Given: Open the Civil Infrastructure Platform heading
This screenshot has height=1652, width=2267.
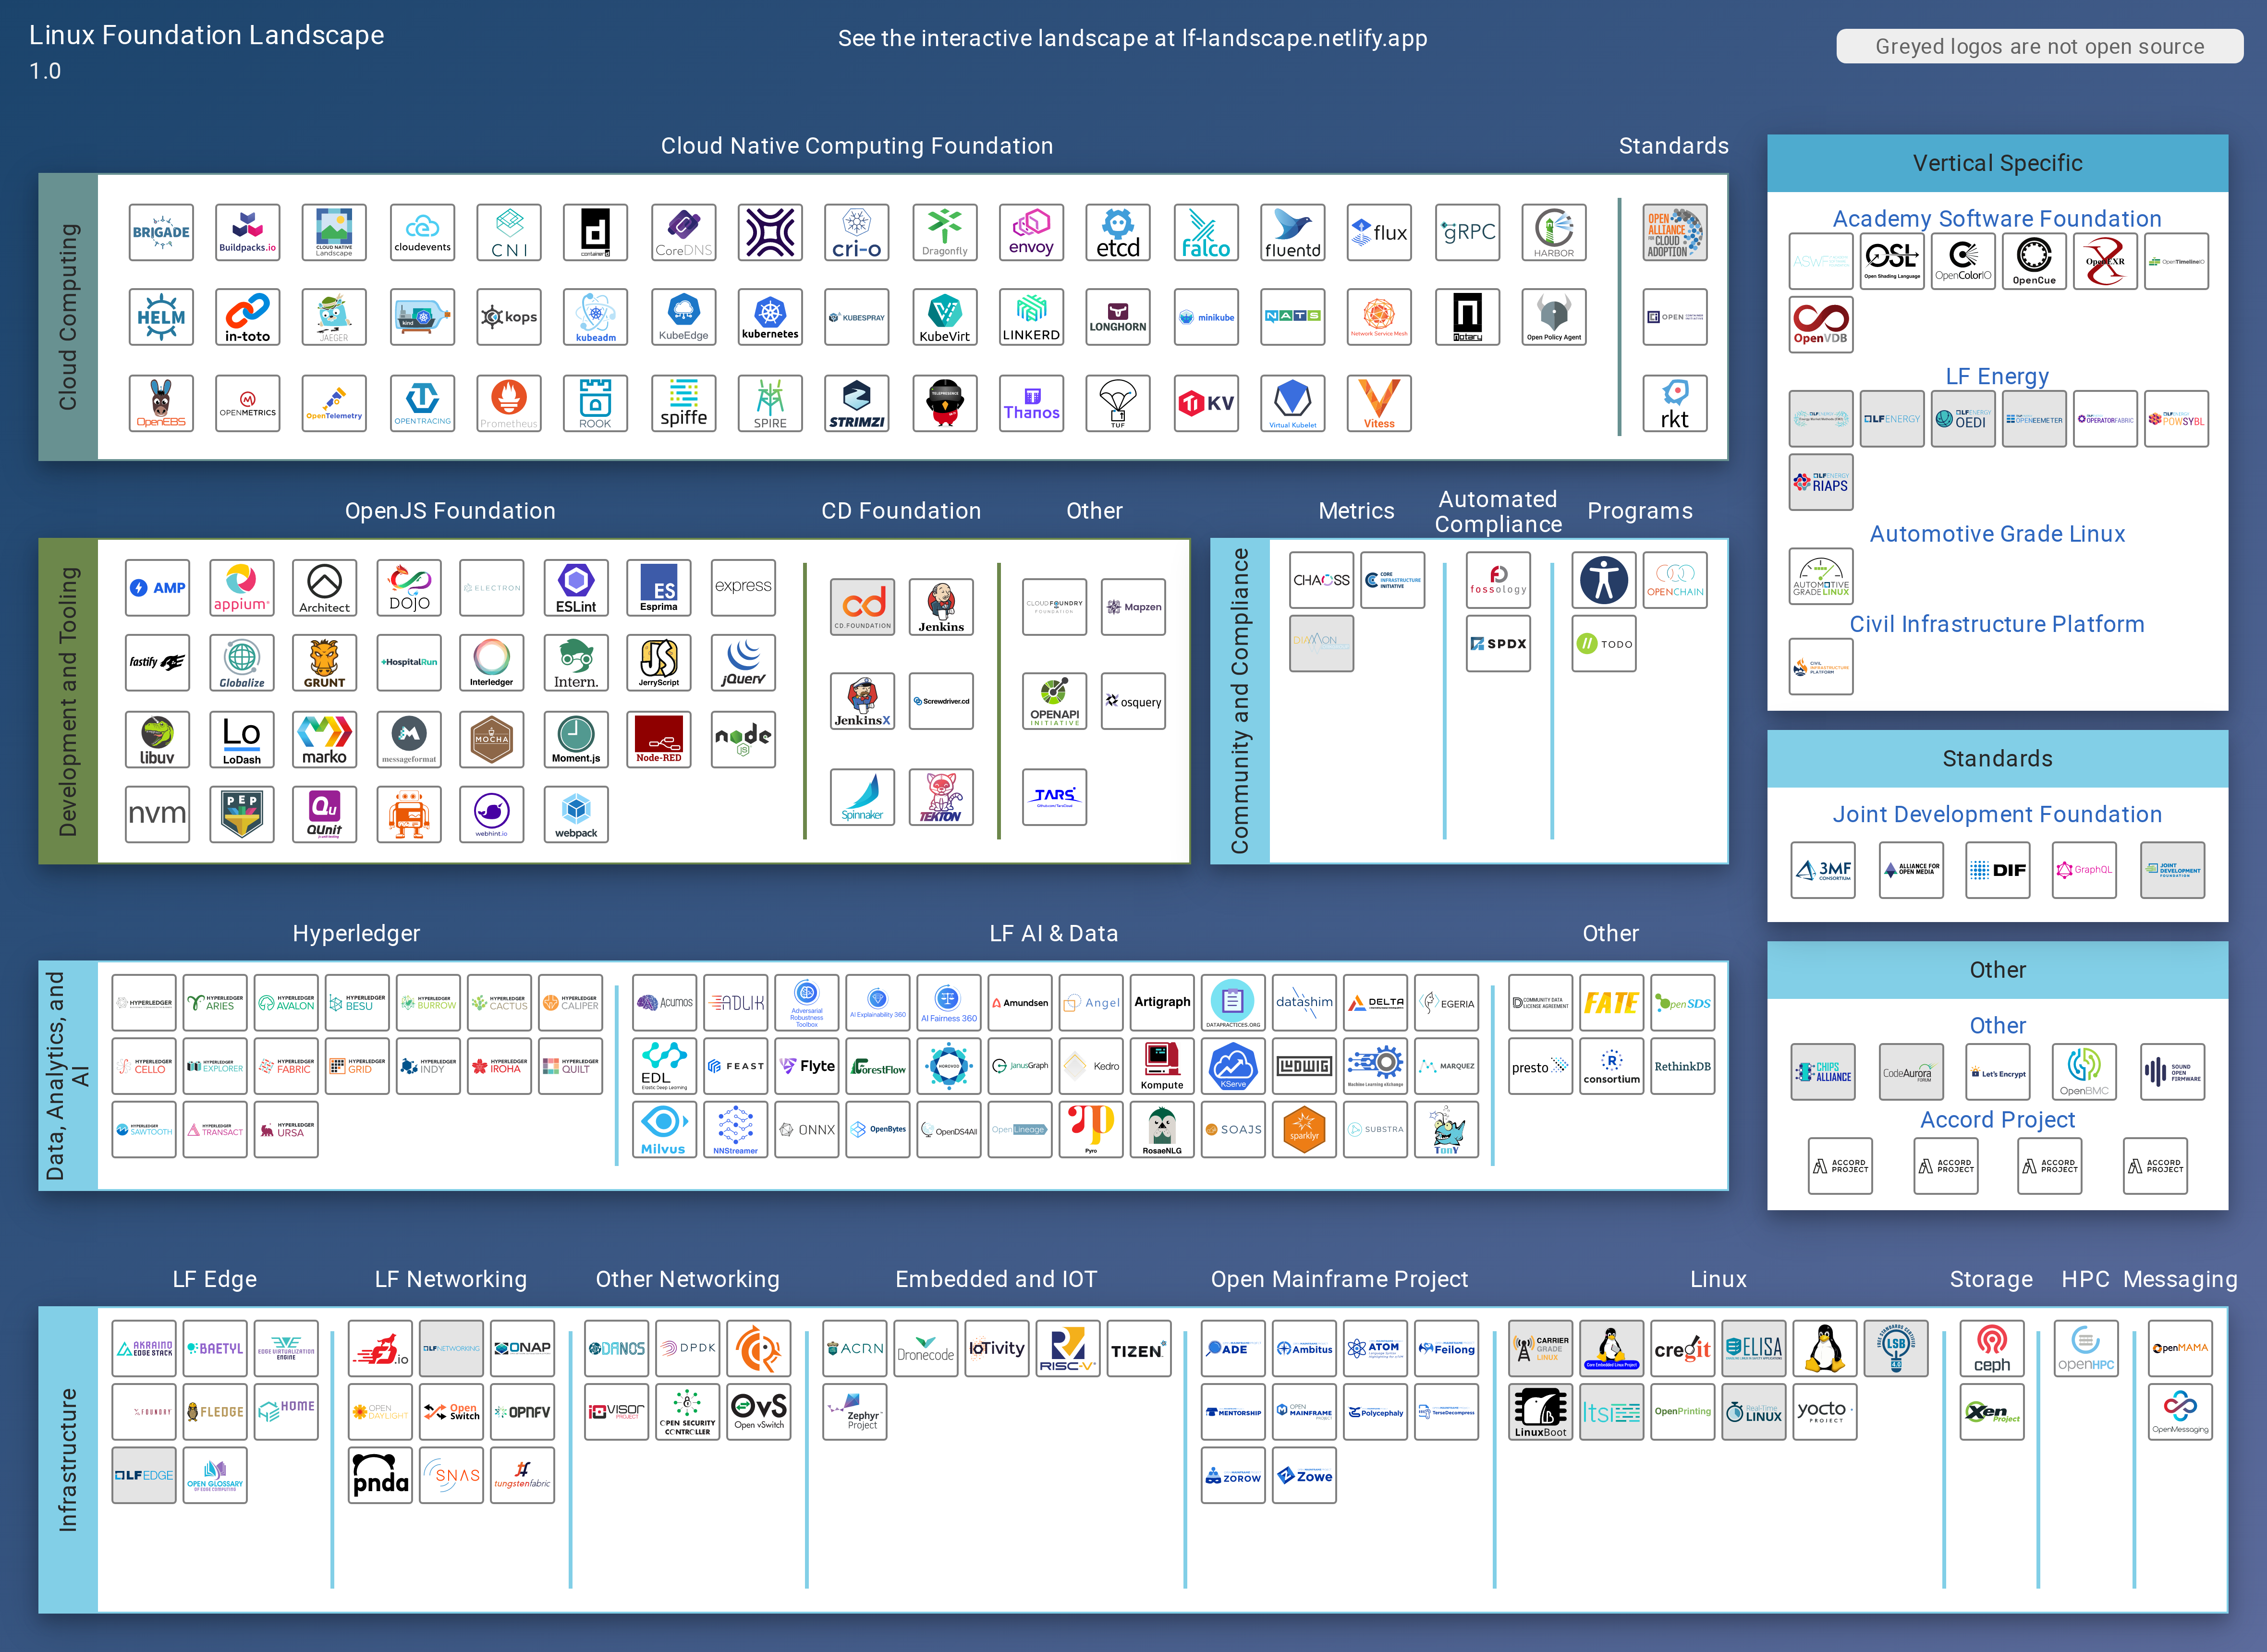Looking at the screenshot, I should 1997,624.
